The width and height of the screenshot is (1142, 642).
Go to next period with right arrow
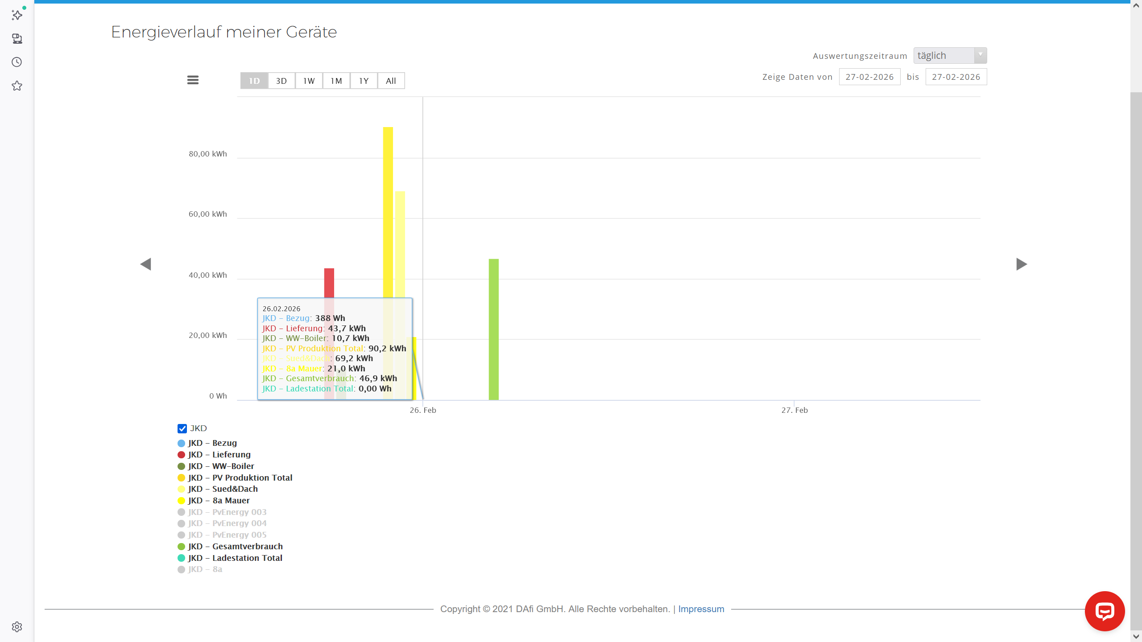pyautogui.click(x=1022, y=264)
